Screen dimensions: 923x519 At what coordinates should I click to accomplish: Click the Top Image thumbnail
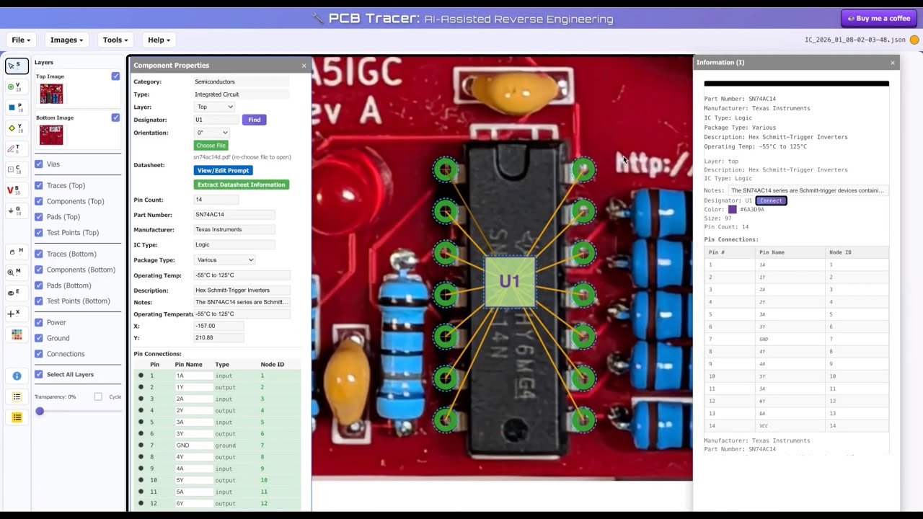[51, 94]
